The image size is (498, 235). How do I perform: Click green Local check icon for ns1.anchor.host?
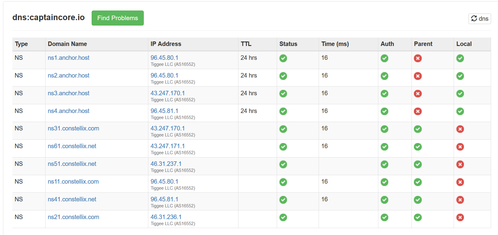[x=460, y=58]
